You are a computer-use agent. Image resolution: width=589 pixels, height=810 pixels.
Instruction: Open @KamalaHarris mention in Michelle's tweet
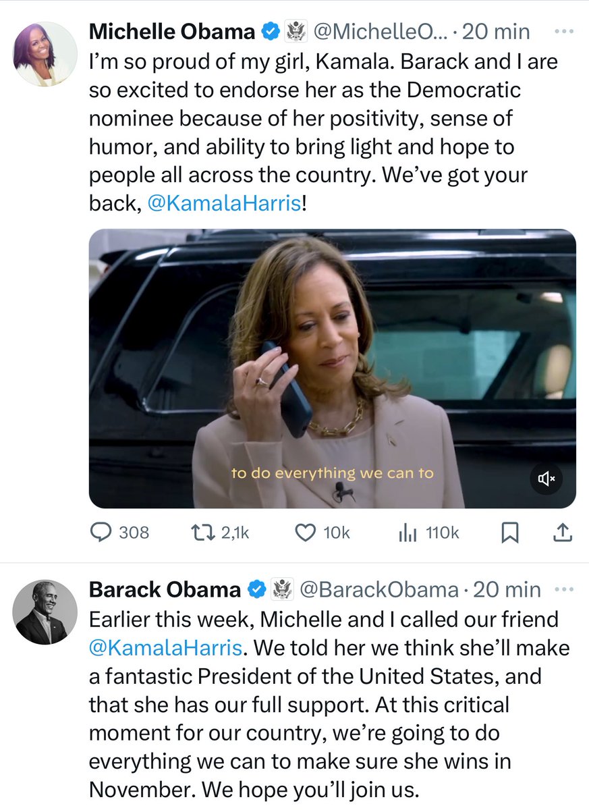click(x=223, y=205)
